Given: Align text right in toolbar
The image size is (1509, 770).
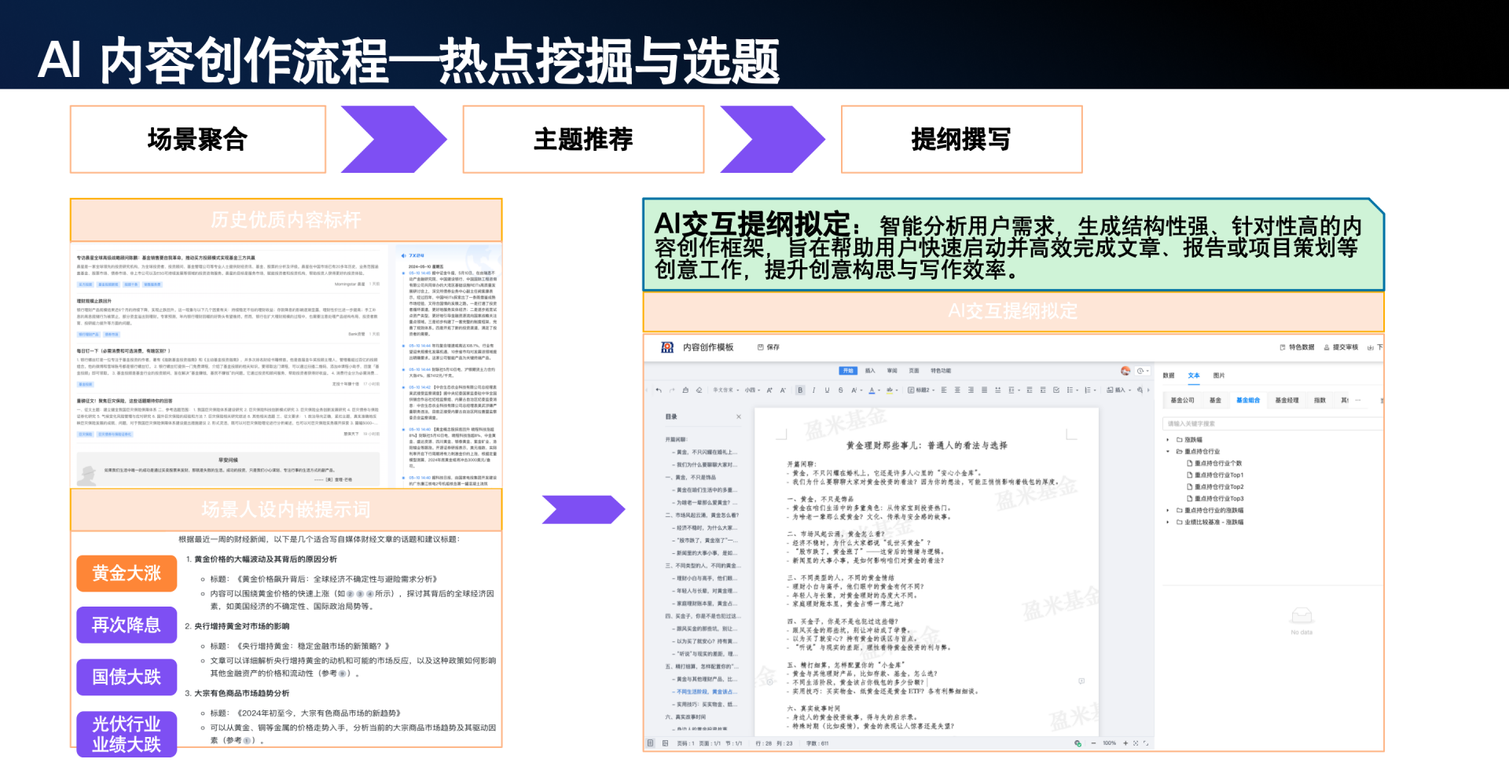Looking at the screenshot, I should pyautogui.click(x=971, y=390).
